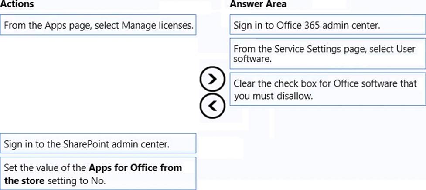This screenshot has height=190, width=426.
Task: Select 'Sign in to Office 365 admin center'
Action: pos(327,26)
